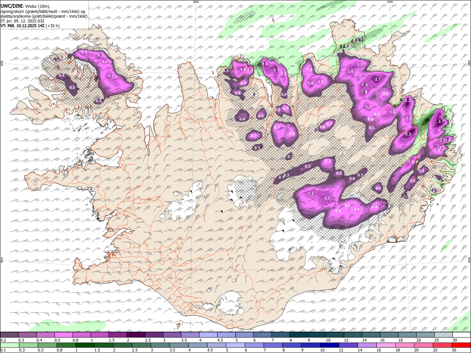This screenshot has width=471, height=353.
Task: Select the dusky purple swatch right of label 0.2
Action: tap(9, 335)
